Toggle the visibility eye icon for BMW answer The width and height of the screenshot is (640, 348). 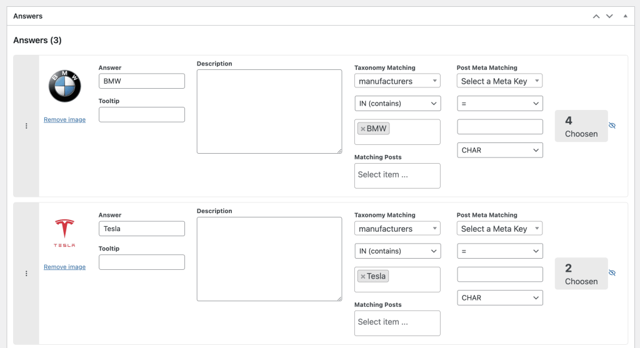(612, 126)
